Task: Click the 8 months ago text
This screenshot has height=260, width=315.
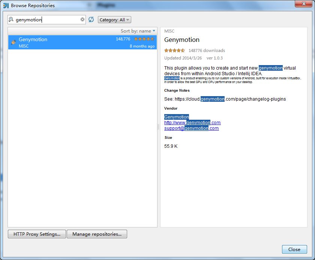Action: (x=142, y=46)
